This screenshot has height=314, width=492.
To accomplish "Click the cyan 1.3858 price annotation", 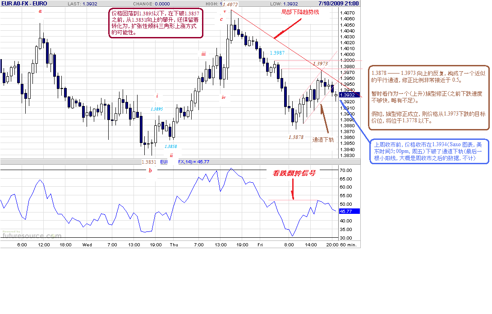I will 171,146.
